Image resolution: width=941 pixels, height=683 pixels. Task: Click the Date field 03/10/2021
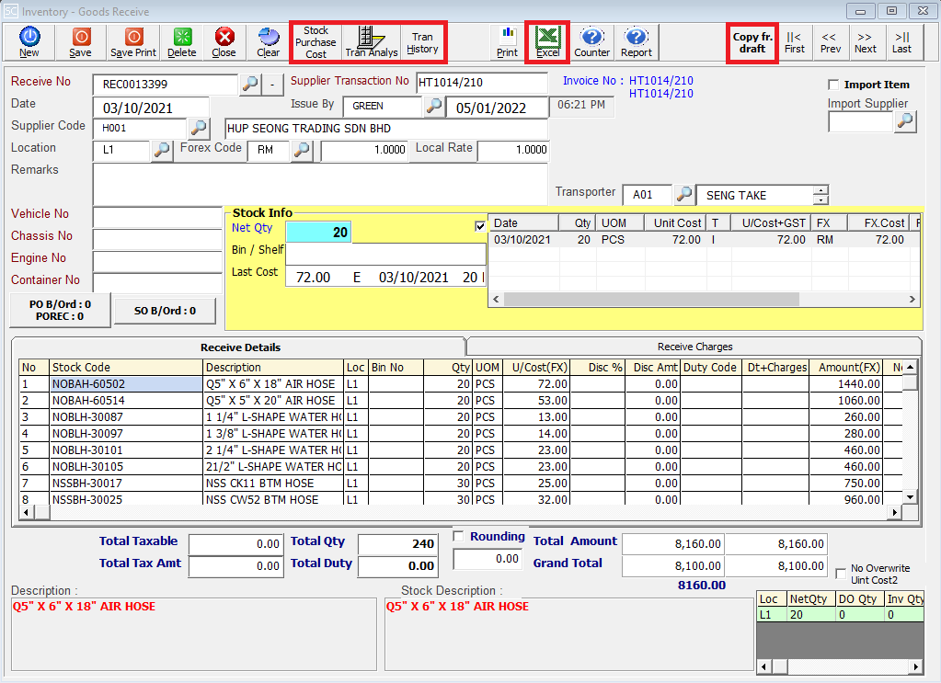(x=151, y=108)
